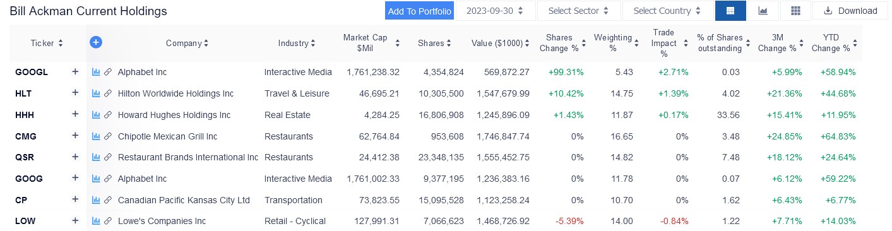Viewport: 892px width, 231px height.
Task: Click link icon beside Hilton Worldwide Holdings
Action: pos(108,93)
